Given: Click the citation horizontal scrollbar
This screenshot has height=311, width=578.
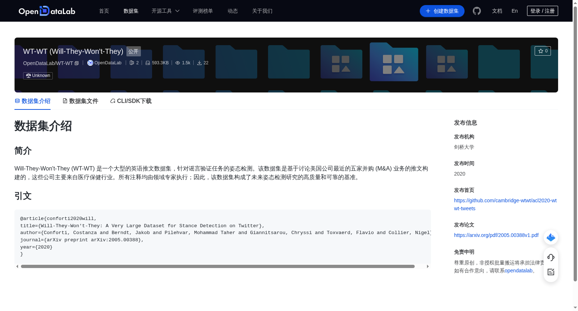Looking at the screenshot, I should [x=218, y=267].
